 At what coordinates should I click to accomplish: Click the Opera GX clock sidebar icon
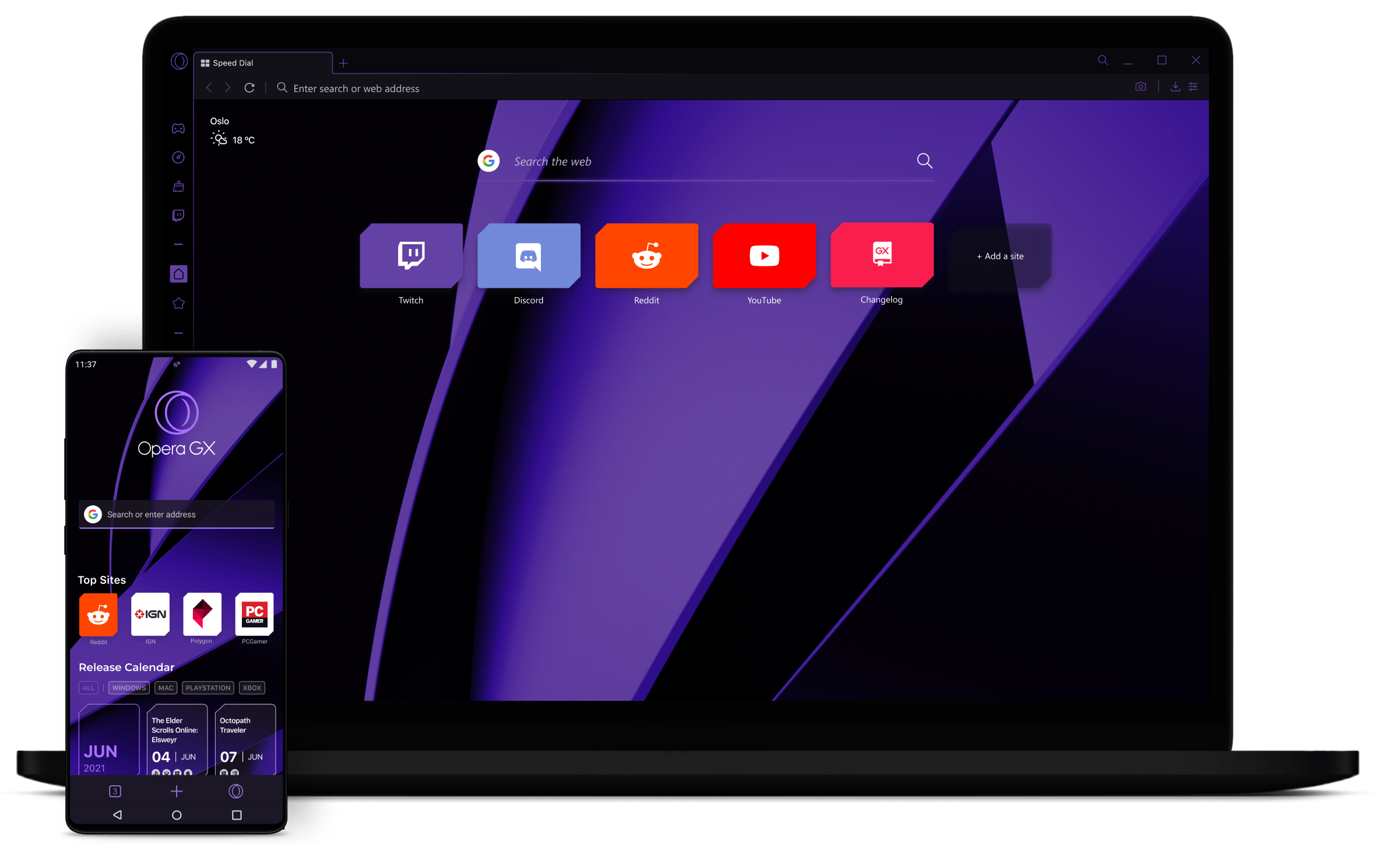(180, 157)
